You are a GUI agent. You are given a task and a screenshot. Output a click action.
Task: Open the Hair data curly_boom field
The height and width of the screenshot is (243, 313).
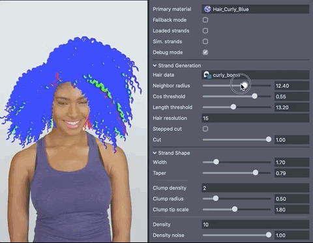click(256, 75)
